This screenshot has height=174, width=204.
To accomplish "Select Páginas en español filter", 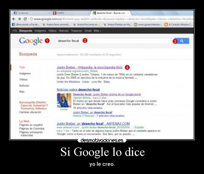I will point(31,125).
